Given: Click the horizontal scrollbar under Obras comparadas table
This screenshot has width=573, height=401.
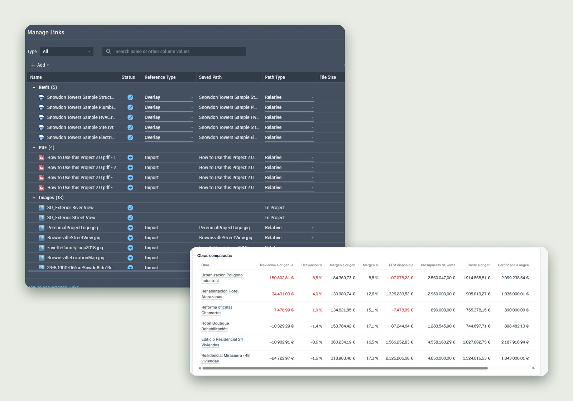Looking at the screenshot, I should coord(345,368).
